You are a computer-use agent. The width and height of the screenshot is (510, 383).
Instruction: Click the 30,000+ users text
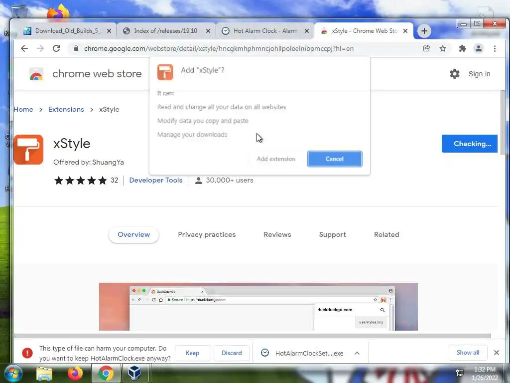(x=229, y=180)
